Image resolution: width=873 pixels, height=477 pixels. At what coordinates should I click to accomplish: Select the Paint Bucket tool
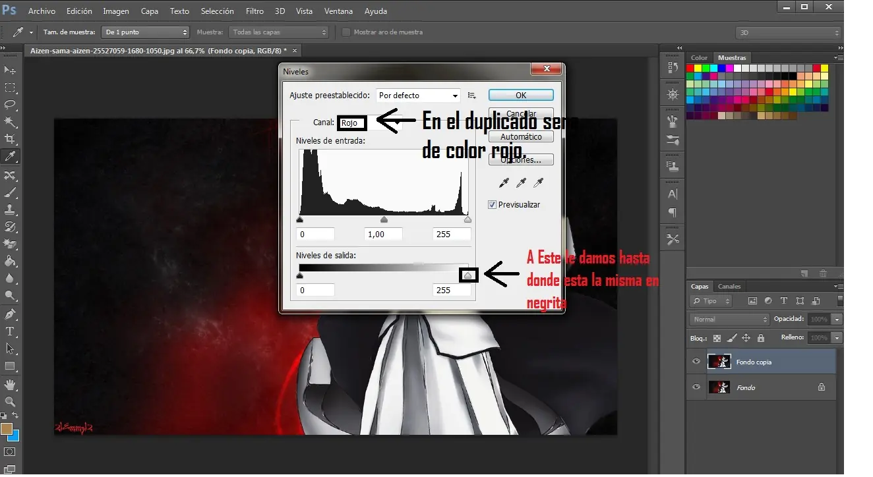tap(11, 261)
